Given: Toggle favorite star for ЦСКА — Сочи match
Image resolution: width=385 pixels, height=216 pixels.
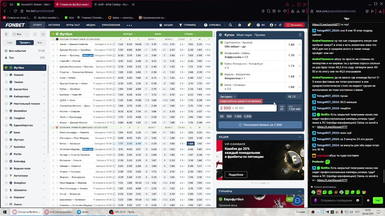Looking at the screenshot, I should coord(53,100).
